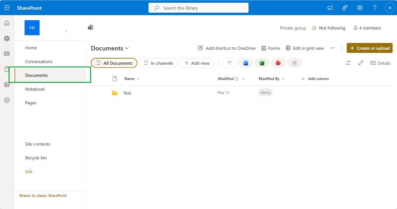Screen dimensions: 397x209
Task: Click the Create or upload button
Action: coord(369,48)
